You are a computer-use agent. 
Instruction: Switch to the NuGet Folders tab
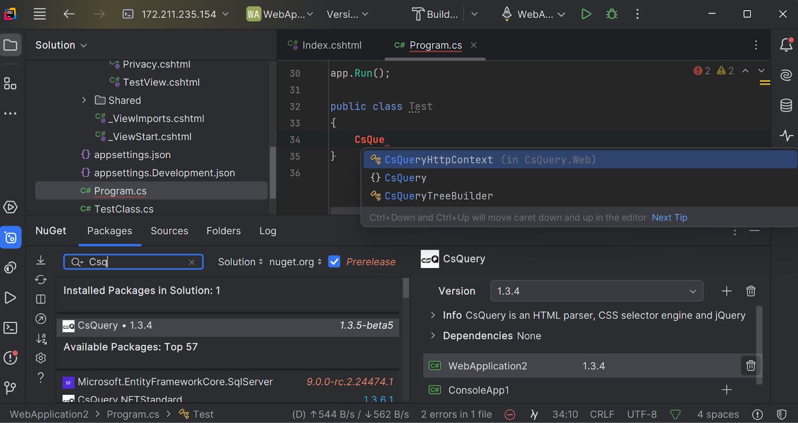(223, 230)
